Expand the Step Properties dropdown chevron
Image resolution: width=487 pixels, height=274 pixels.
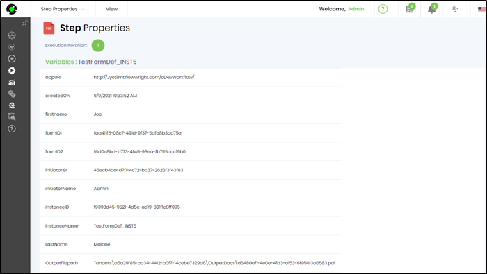83,10
